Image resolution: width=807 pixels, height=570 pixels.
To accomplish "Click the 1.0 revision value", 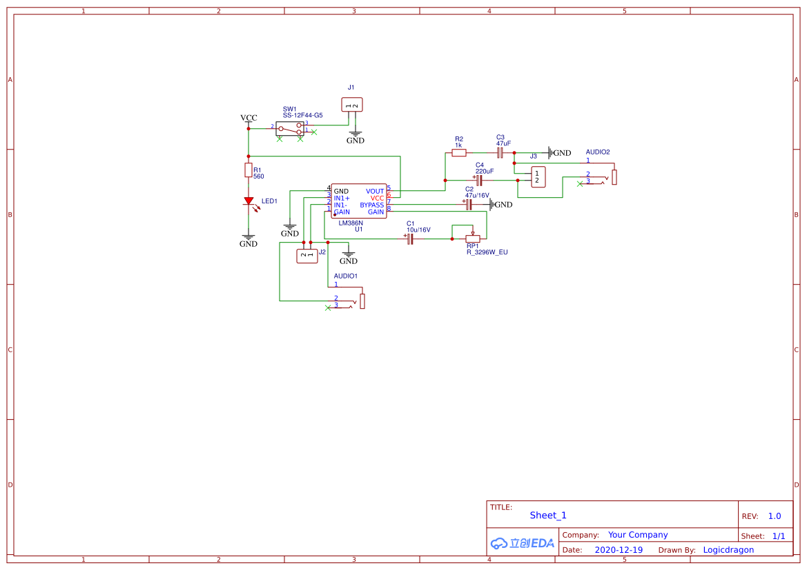I will pyautogui.click(x=775, y=516).
